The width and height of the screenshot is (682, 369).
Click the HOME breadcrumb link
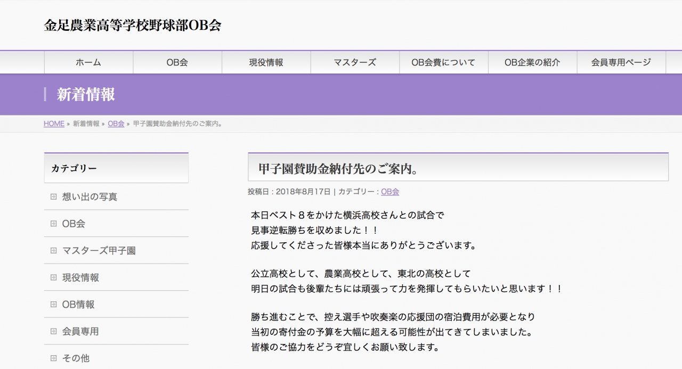[53, 124]
